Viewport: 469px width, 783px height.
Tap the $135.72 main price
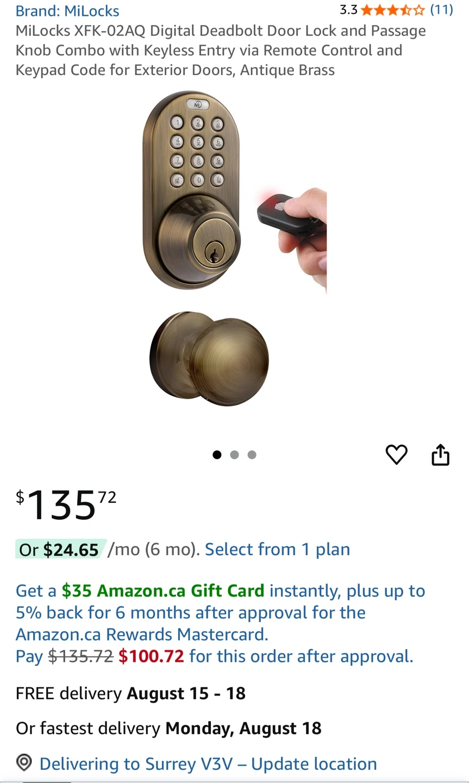pos(66,505)
